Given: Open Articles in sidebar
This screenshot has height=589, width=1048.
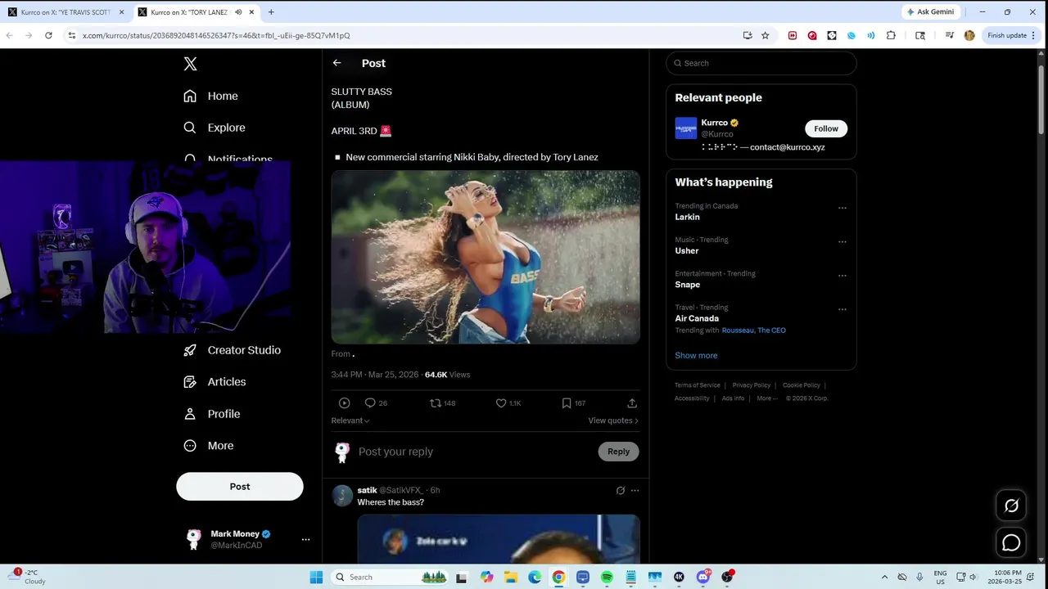Looking at the screenshot, I should pos(215,382).
